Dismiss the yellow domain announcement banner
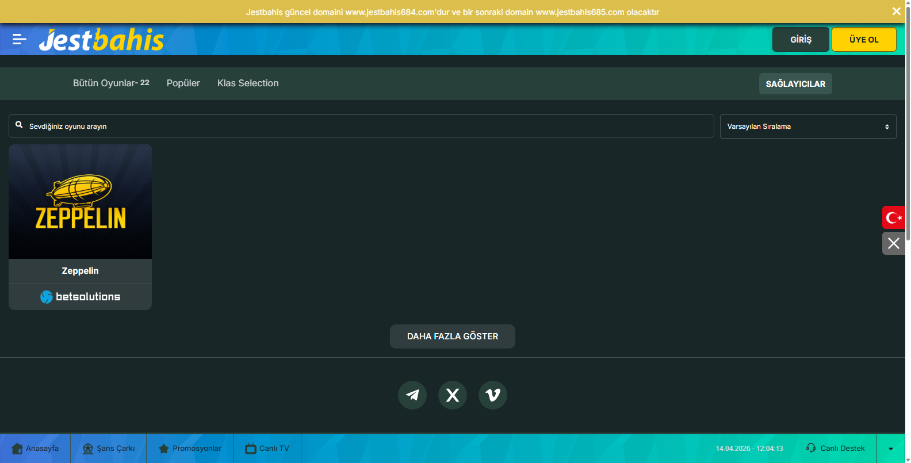911x463 pixels. coord(896,12)
